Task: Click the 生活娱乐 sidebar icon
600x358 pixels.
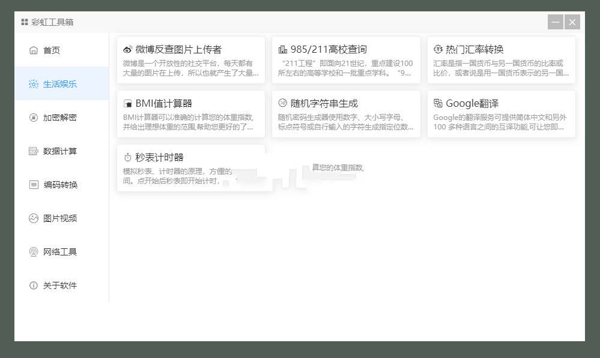Action: click(x=33, y=84)
